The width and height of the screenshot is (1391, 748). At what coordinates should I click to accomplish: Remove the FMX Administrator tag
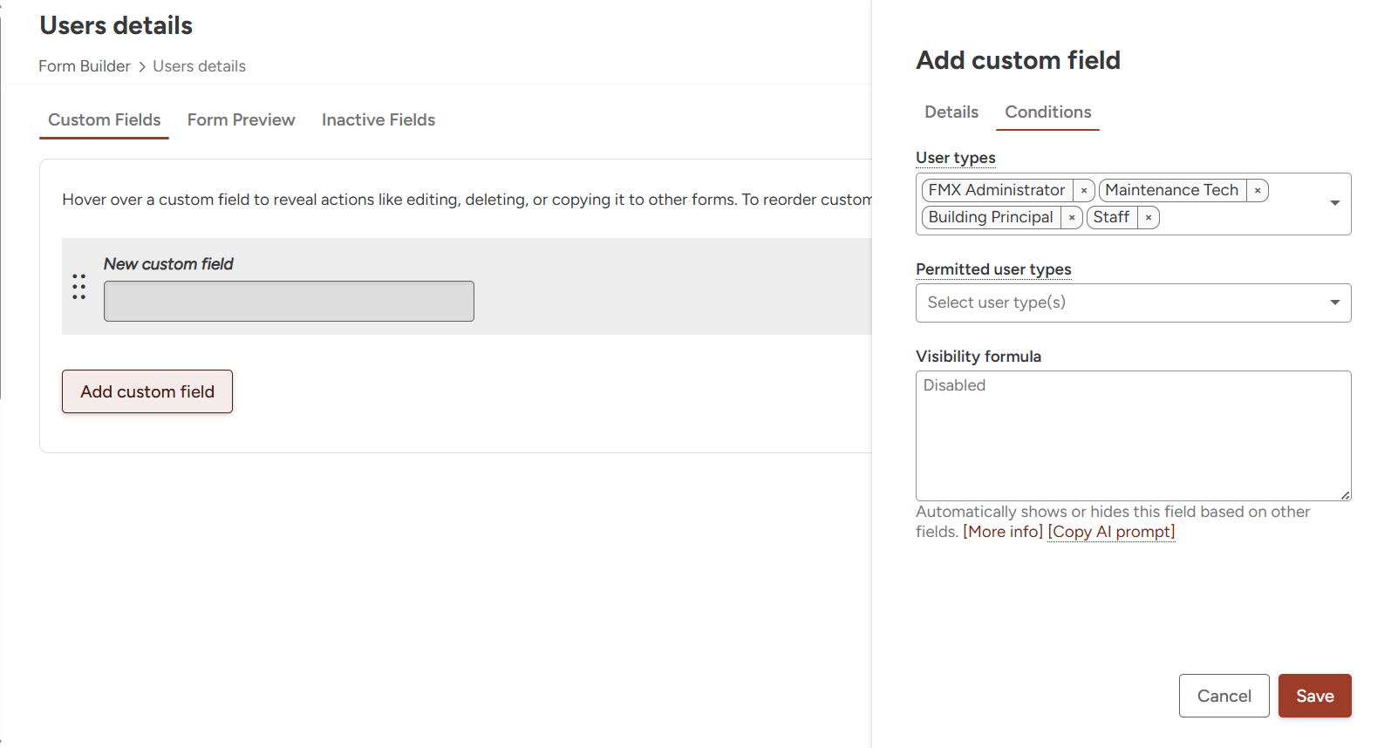[x=1084, y=191]
